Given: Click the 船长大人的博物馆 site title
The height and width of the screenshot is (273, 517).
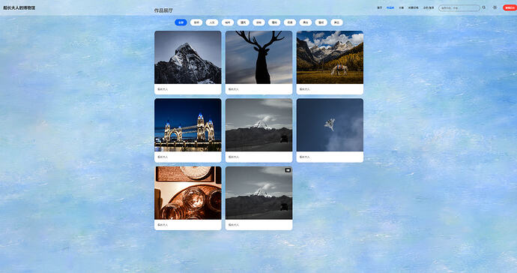Looking at the screenshot, I should click(x=19, y=7).
